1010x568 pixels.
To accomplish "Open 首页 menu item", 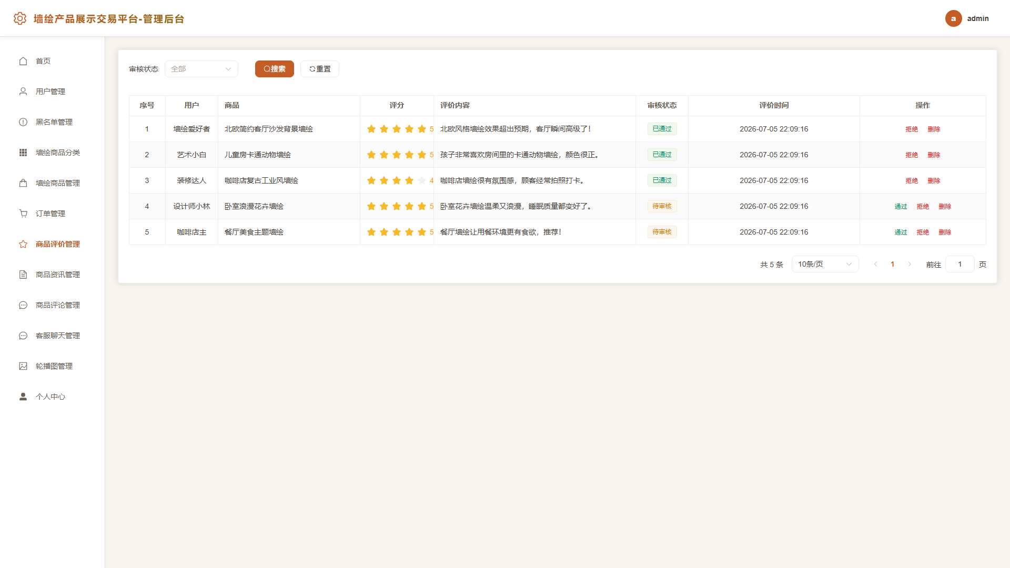I will [x=52, y=61].
